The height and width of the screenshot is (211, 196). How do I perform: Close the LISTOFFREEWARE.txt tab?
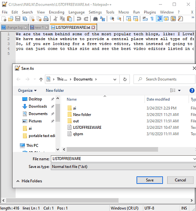pos(93,27)
